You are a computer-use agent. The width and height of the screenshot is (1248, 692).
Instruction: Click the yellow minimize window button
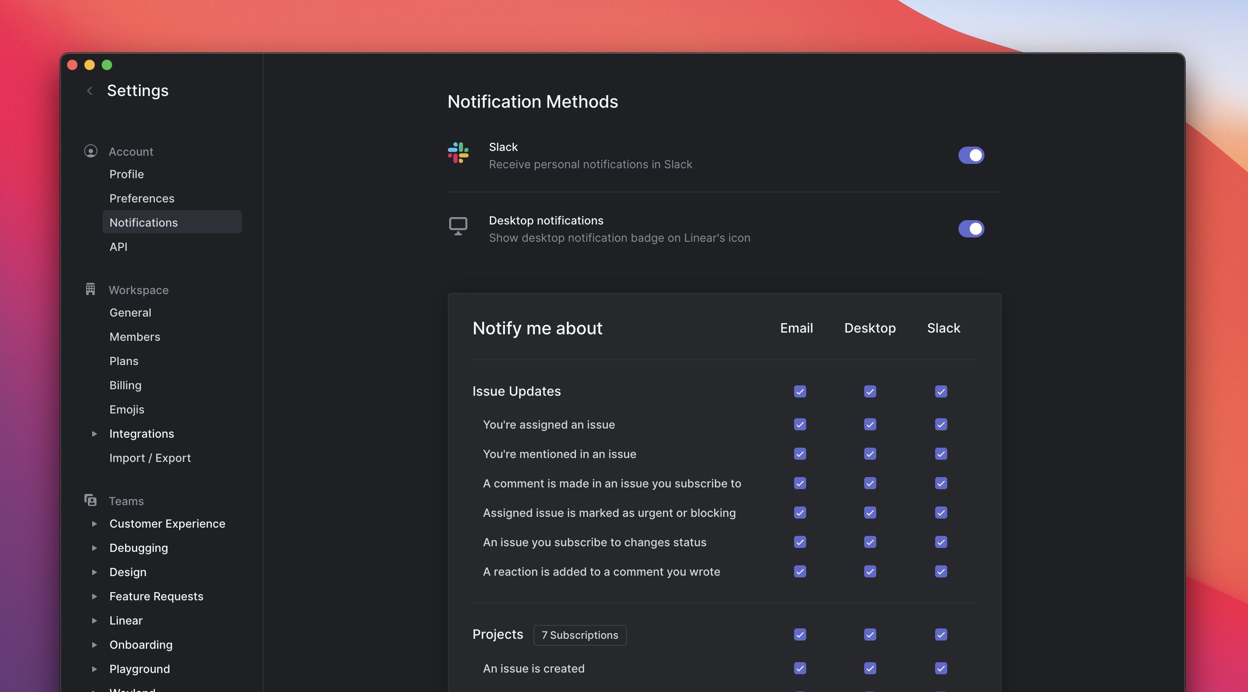tap(90, 65)
